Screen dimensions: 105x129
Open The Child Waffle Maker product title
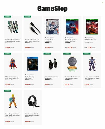pyautogui.click(x=72, y=77)
